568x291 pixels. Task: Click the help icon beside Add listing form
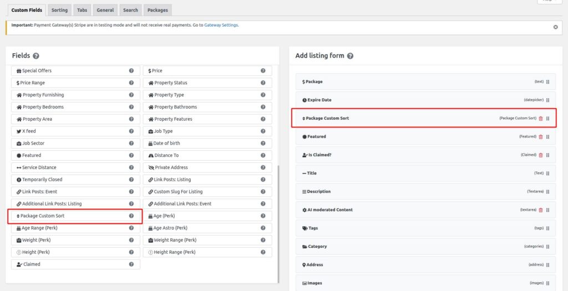pos(350,56)
